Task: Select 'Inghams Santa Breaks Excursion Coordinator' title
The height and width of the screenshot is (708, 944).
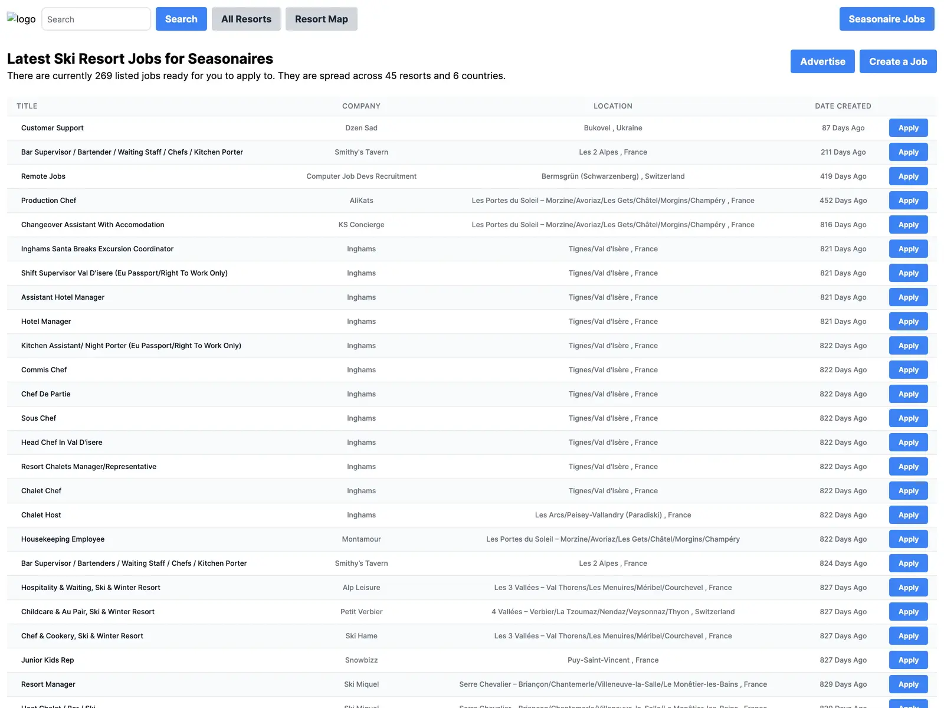Action: click(x=97, y=249)
